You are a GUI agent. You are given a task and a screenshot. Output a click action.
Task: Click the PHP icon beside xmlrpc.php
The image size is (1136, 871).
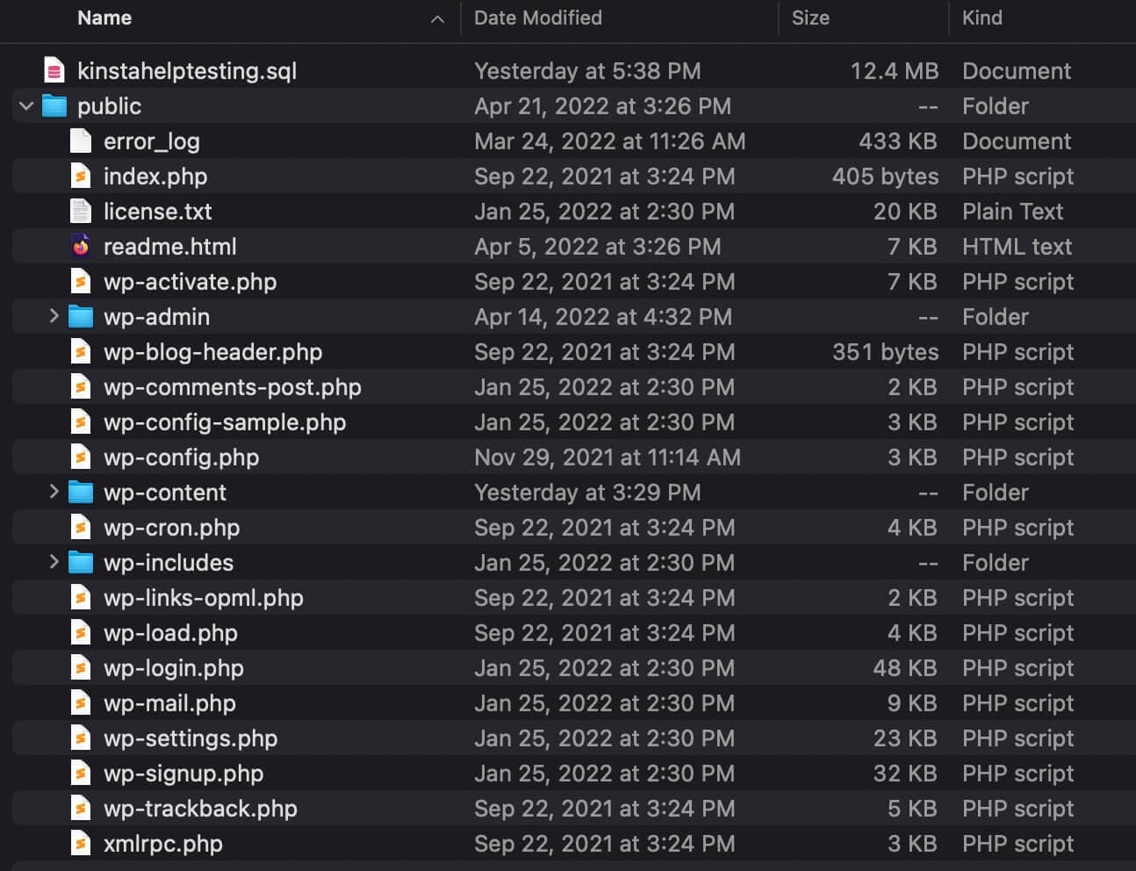click(81, 843)
